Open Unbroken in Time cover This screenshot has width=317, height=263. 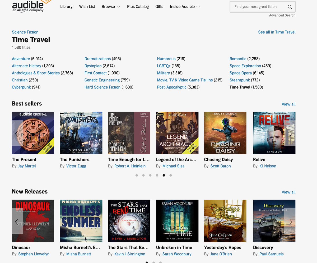[x=177, y=221]
